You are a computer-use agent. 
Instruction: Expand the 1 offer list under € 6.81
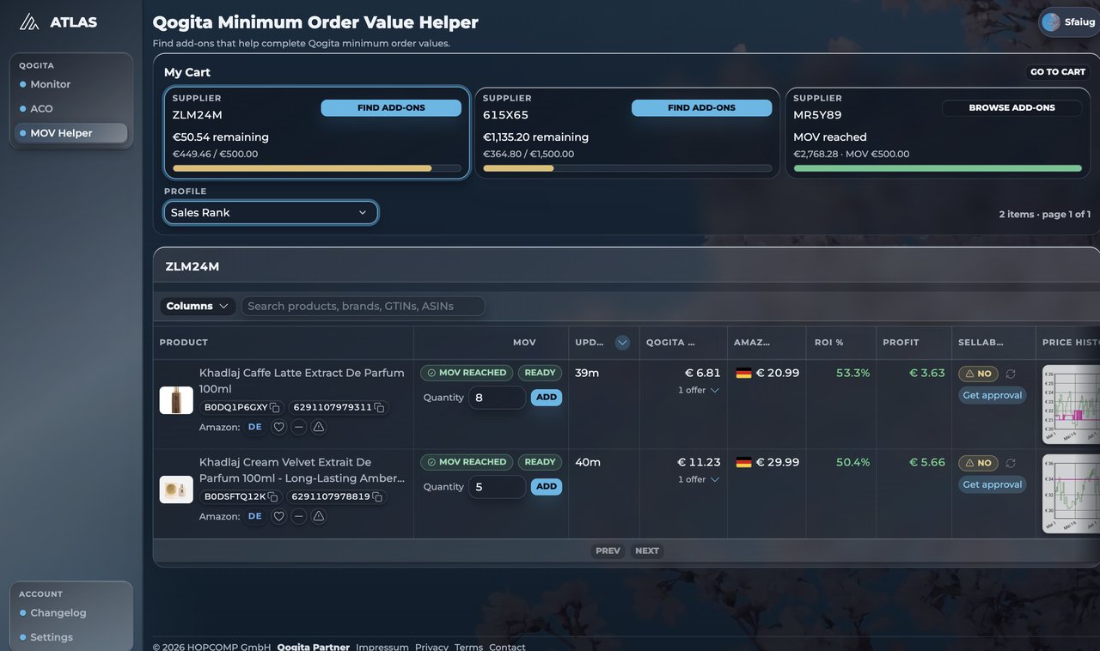click(x=698, y=390)
